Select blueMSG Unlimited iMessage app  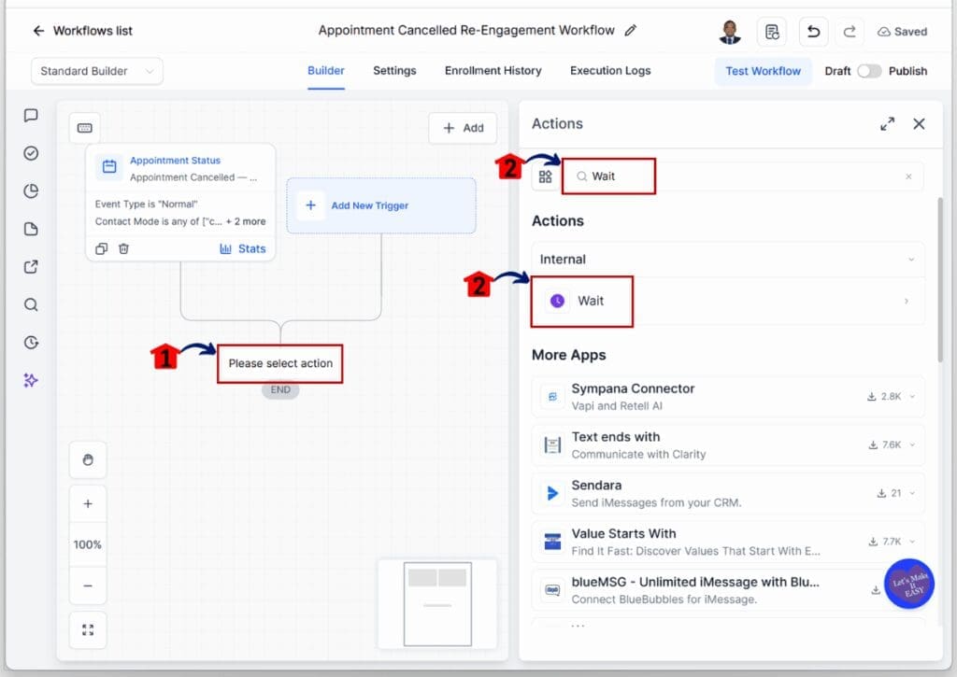coord(727,590)
